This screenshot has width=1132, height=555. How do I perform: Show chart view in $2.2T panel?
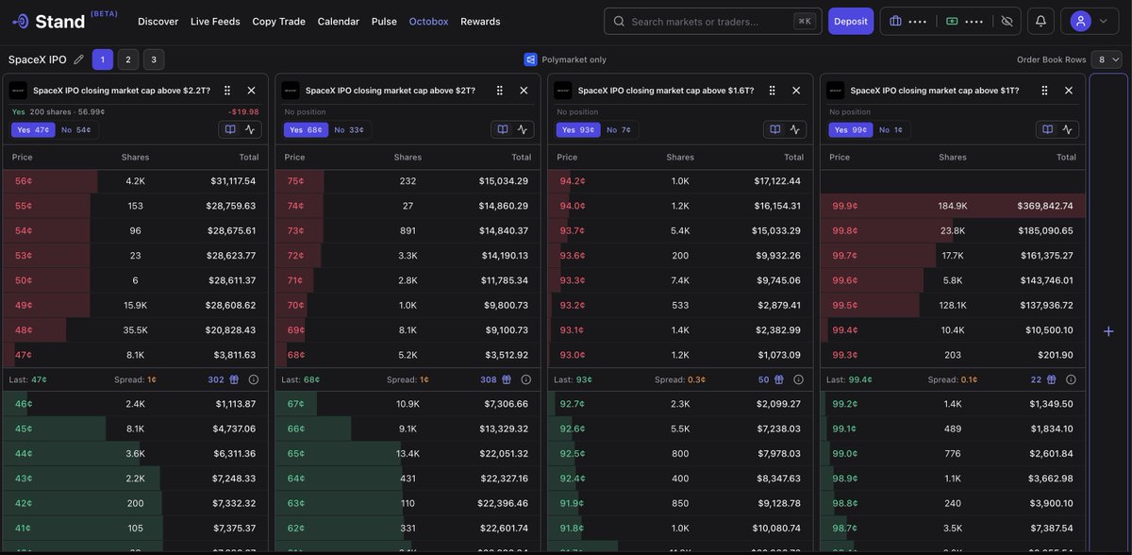(250, 129)
